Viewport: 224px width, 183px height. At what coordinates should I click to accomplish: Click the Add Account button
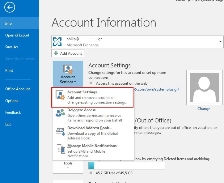click(x=68, y=53)
